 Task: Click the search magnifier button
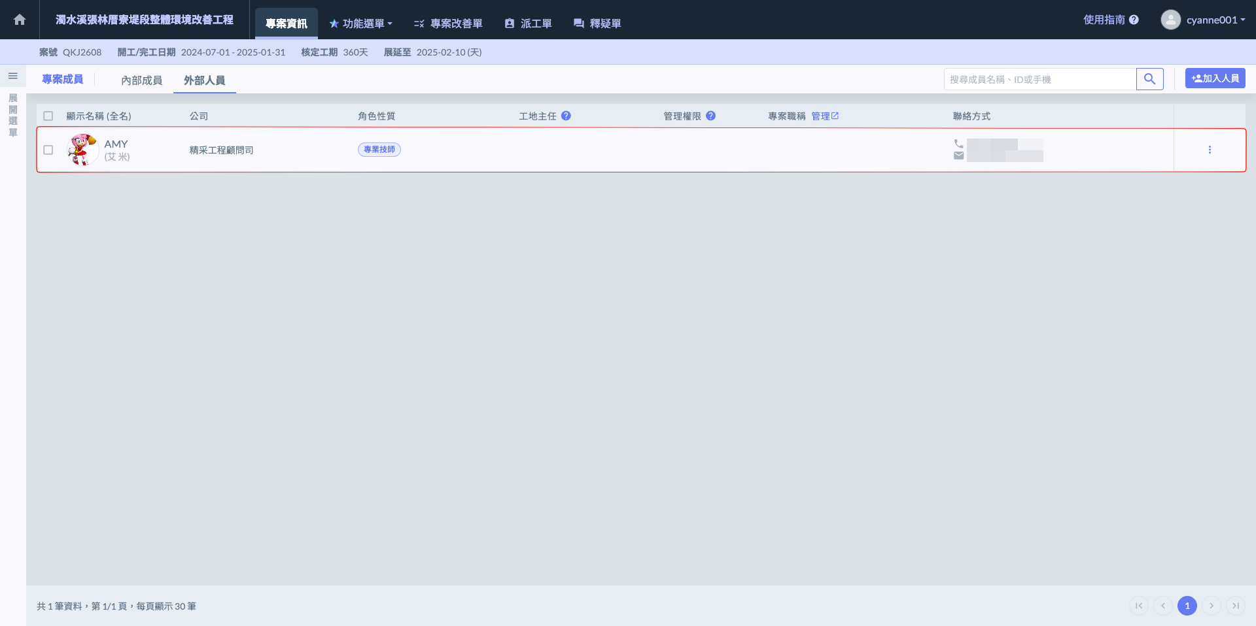click(x=1149, y=79)
